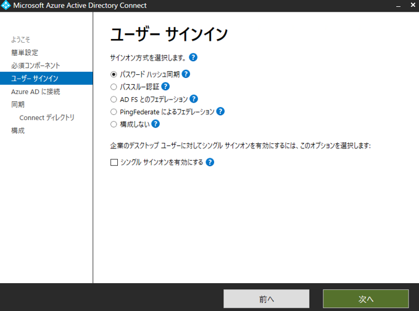Screen dimensions: 419x311
Task: Open Azure AD に接続 step in sidebar
Action: point(36,92)
